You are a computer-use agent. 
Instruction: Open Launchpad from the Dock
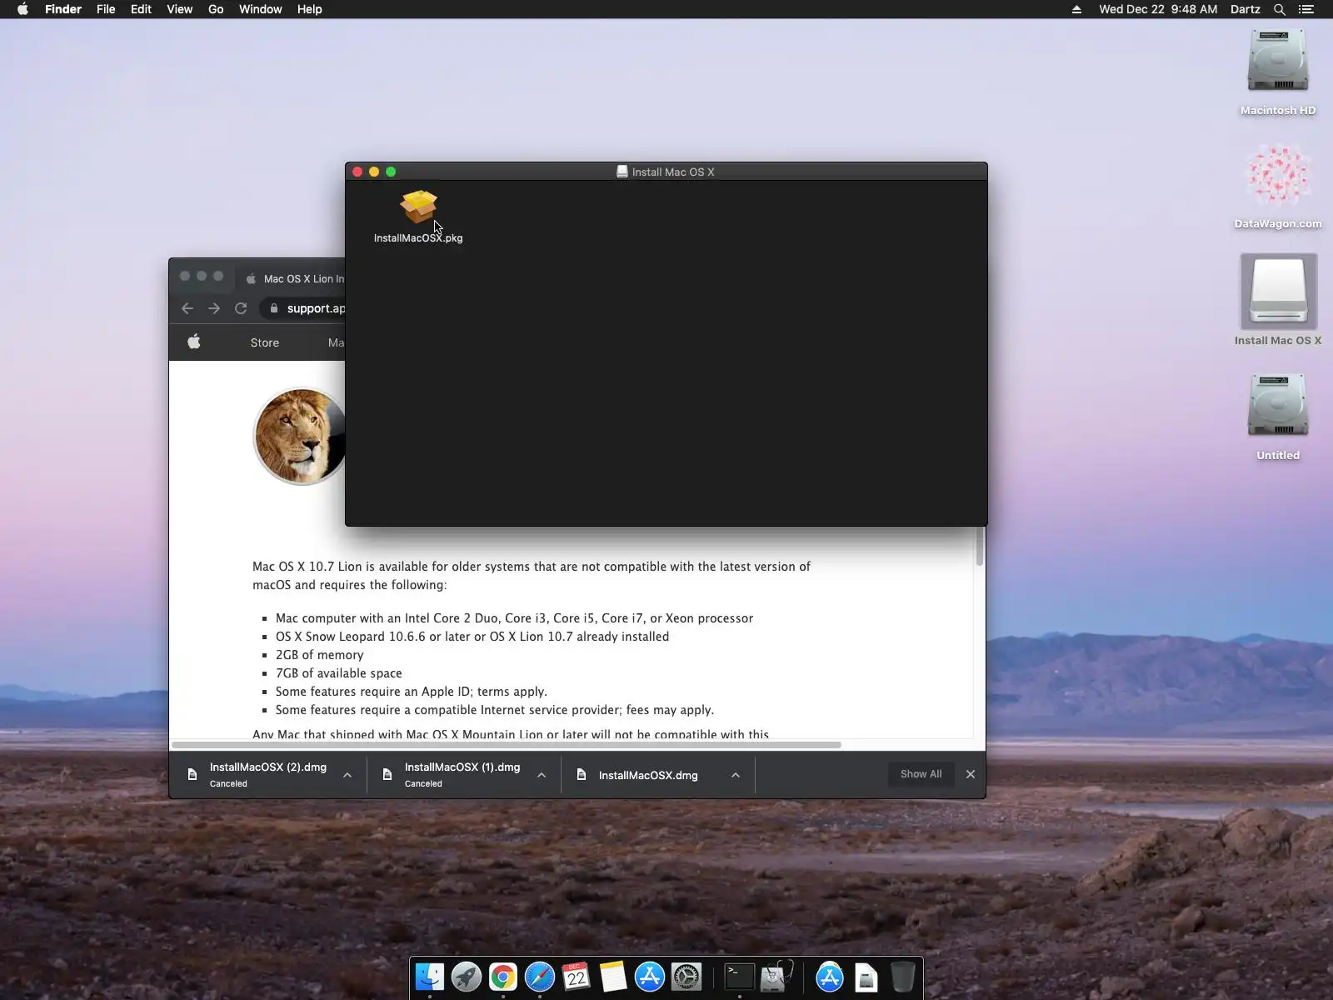(467, 977)
